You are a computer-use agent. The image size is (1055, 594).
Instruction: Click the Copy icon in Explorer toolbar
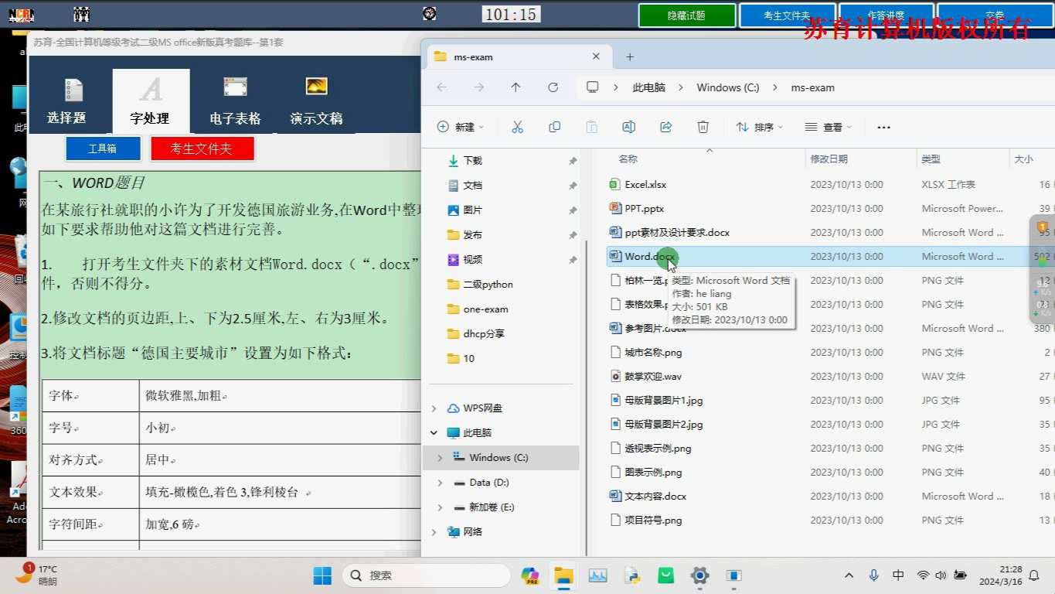(x=554, y=126)
